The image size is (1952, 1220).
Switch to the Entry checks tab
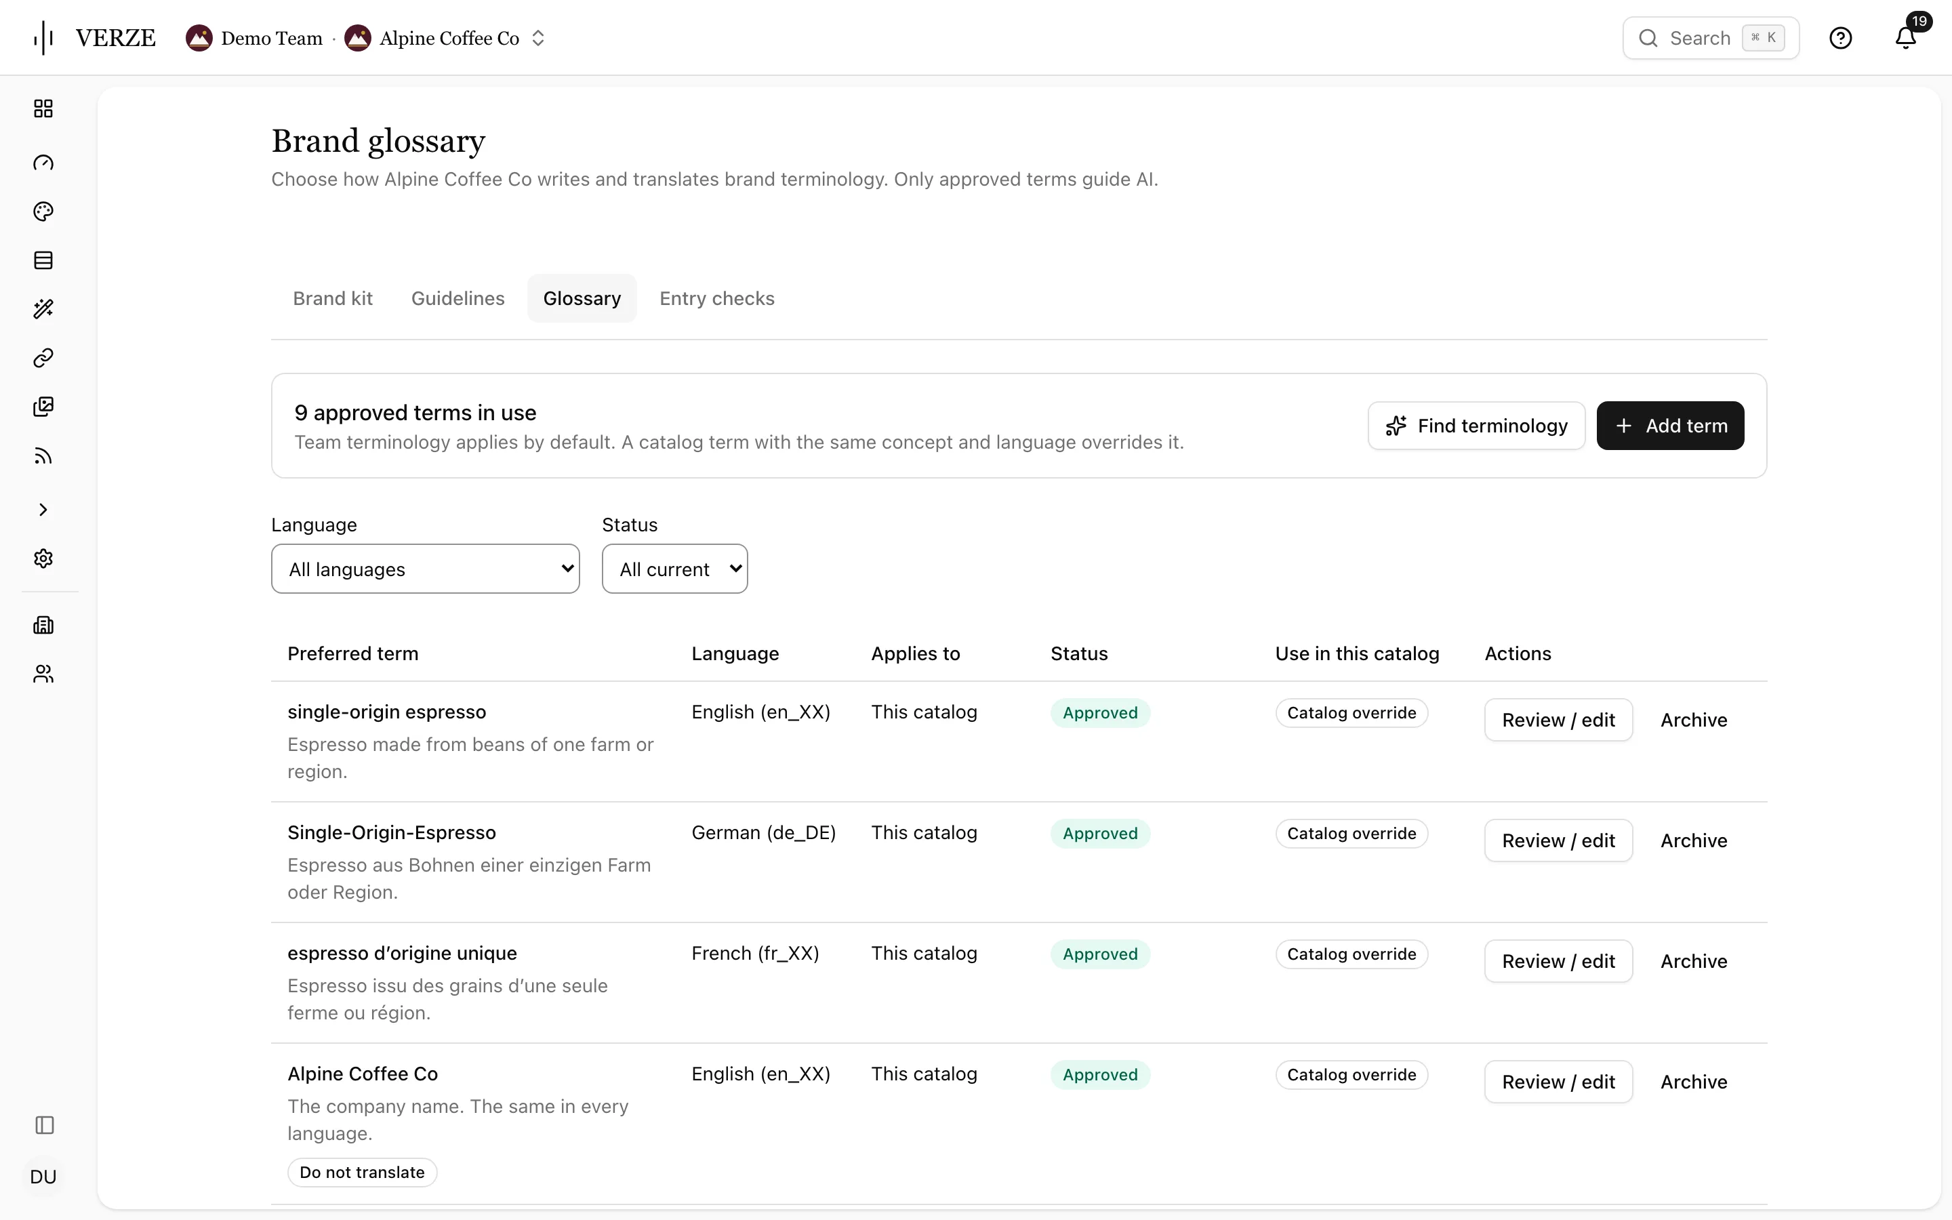point(716,298)
